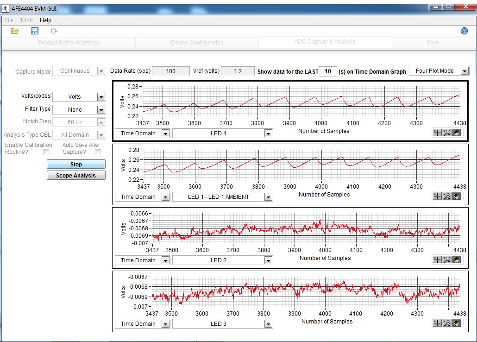Open the Help menu
Screen dimensions: 477x342
point(46,20)
